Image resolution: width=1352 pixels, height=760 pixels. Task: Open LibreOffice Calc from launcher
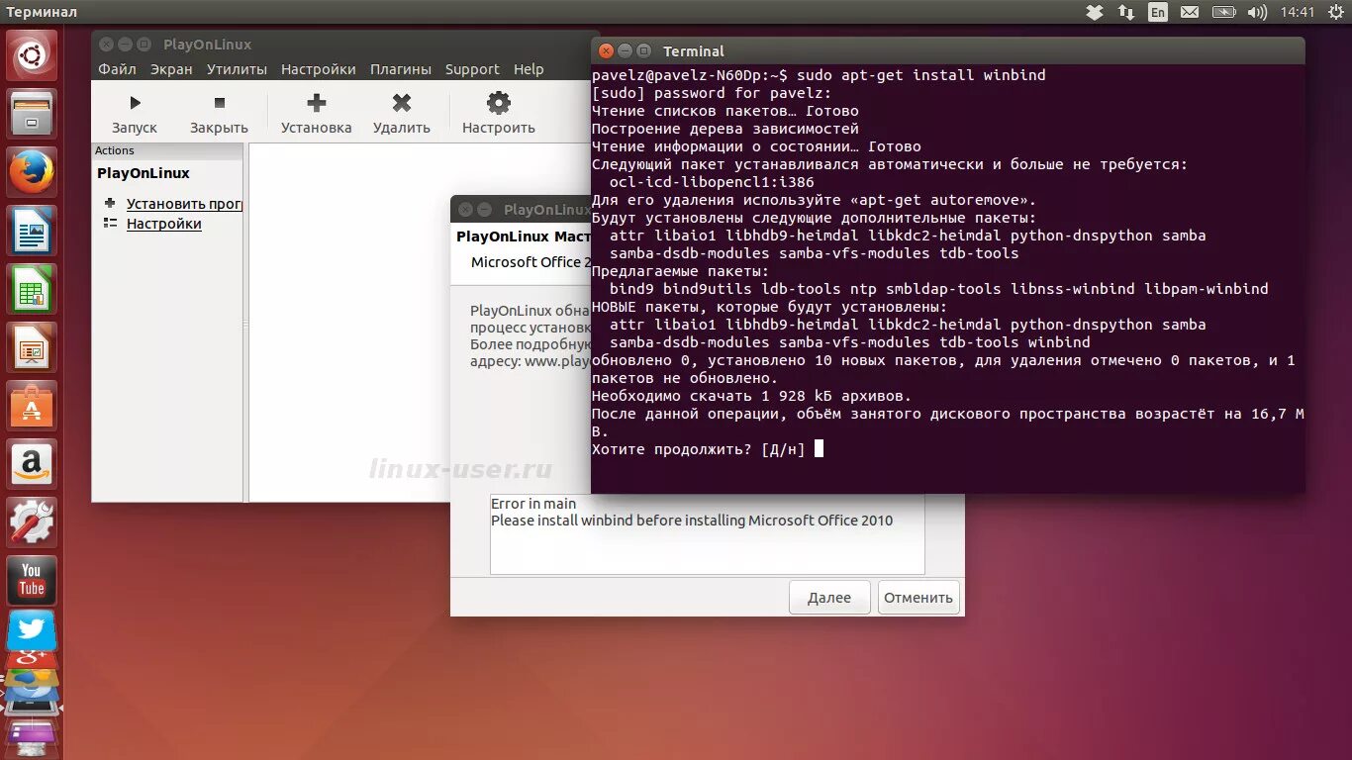coord(32,289)
